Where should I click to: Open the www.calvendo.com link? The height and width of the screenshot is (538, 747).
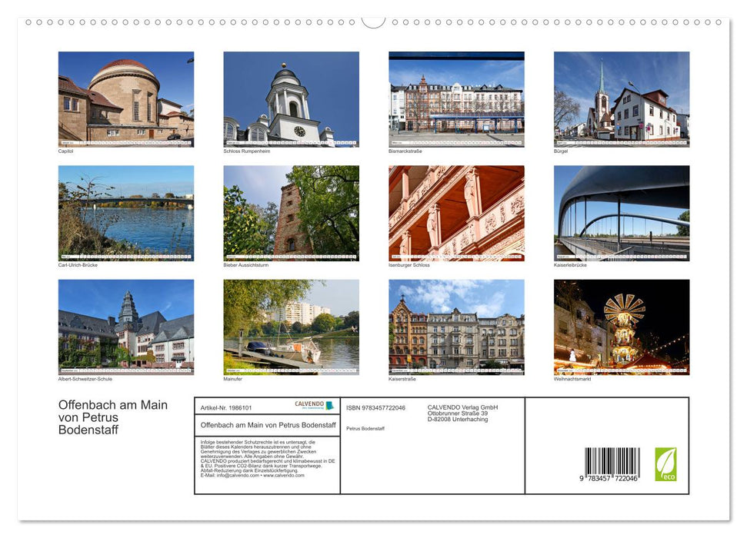[283, 477]
